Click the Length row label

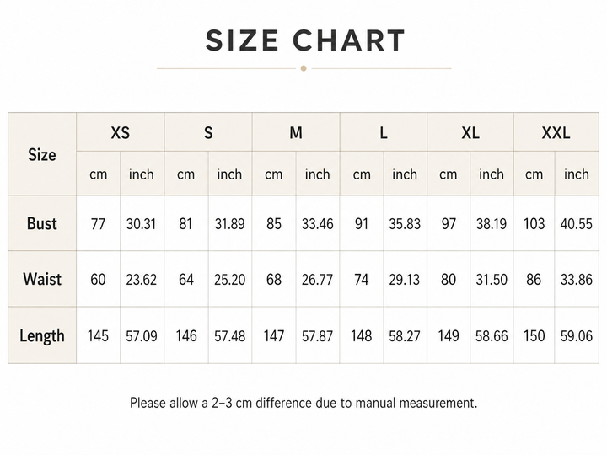pyautogui.click(x=42, y=335)
